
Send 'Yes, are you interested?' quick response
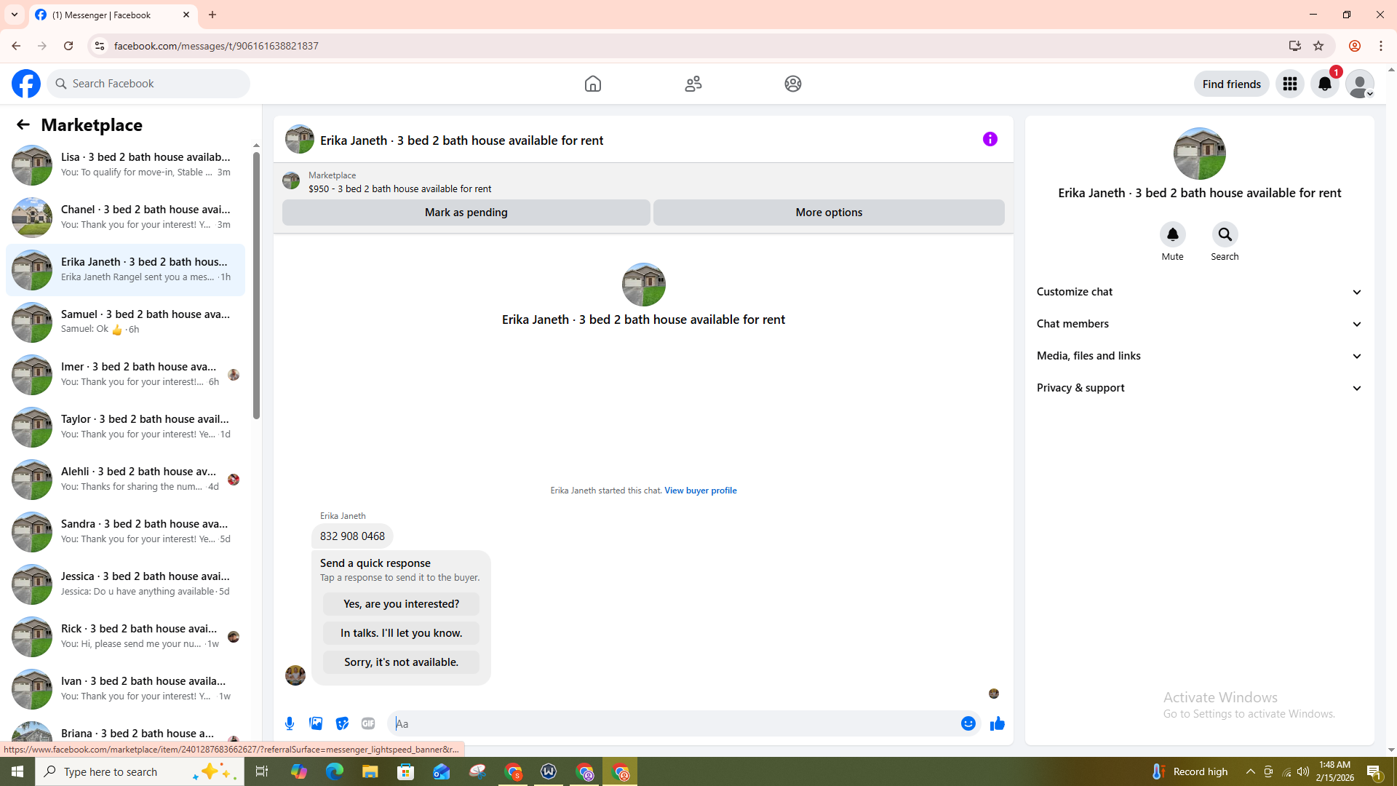tap(402, 604)
